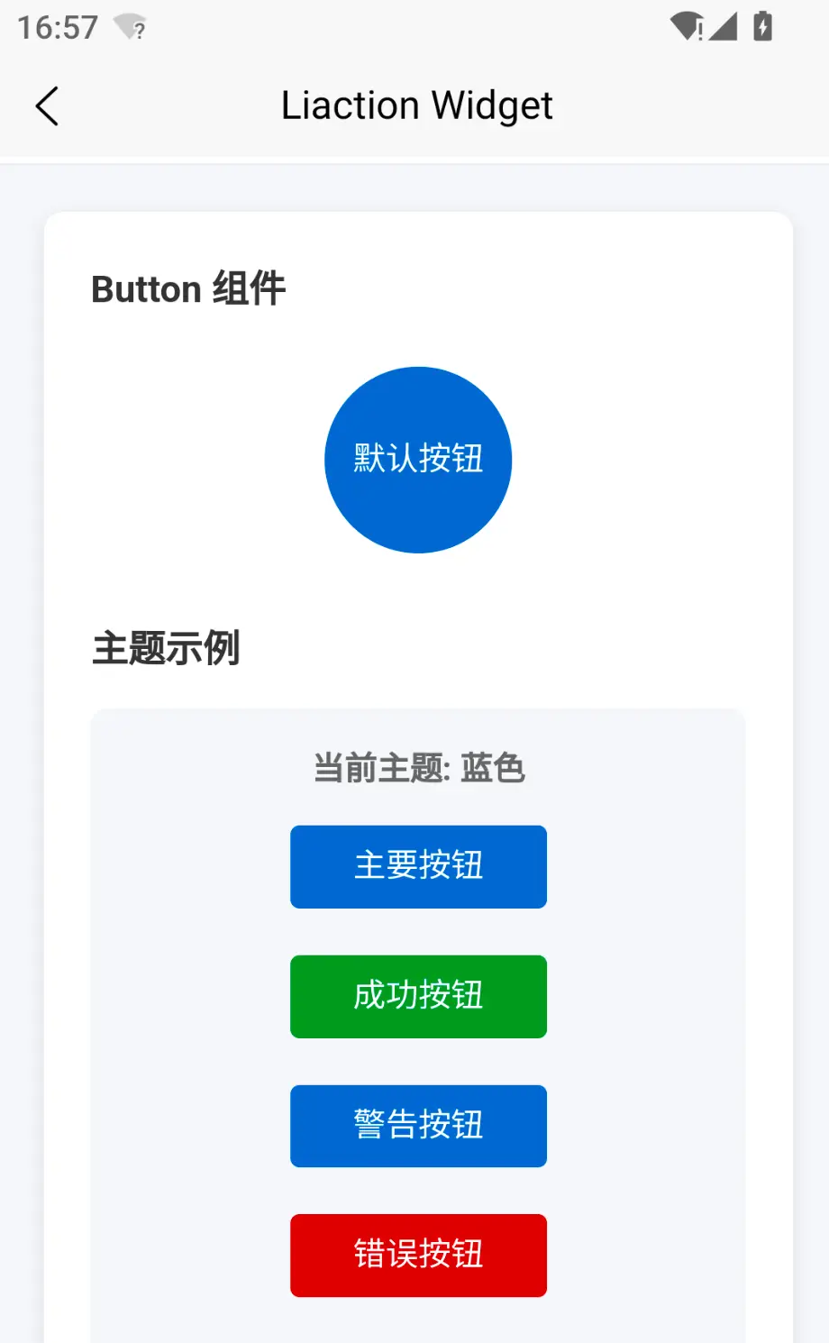Click the 组件 text in the first heading
The width and height of the screenshot is (829, 1343).
click(249, 289)
